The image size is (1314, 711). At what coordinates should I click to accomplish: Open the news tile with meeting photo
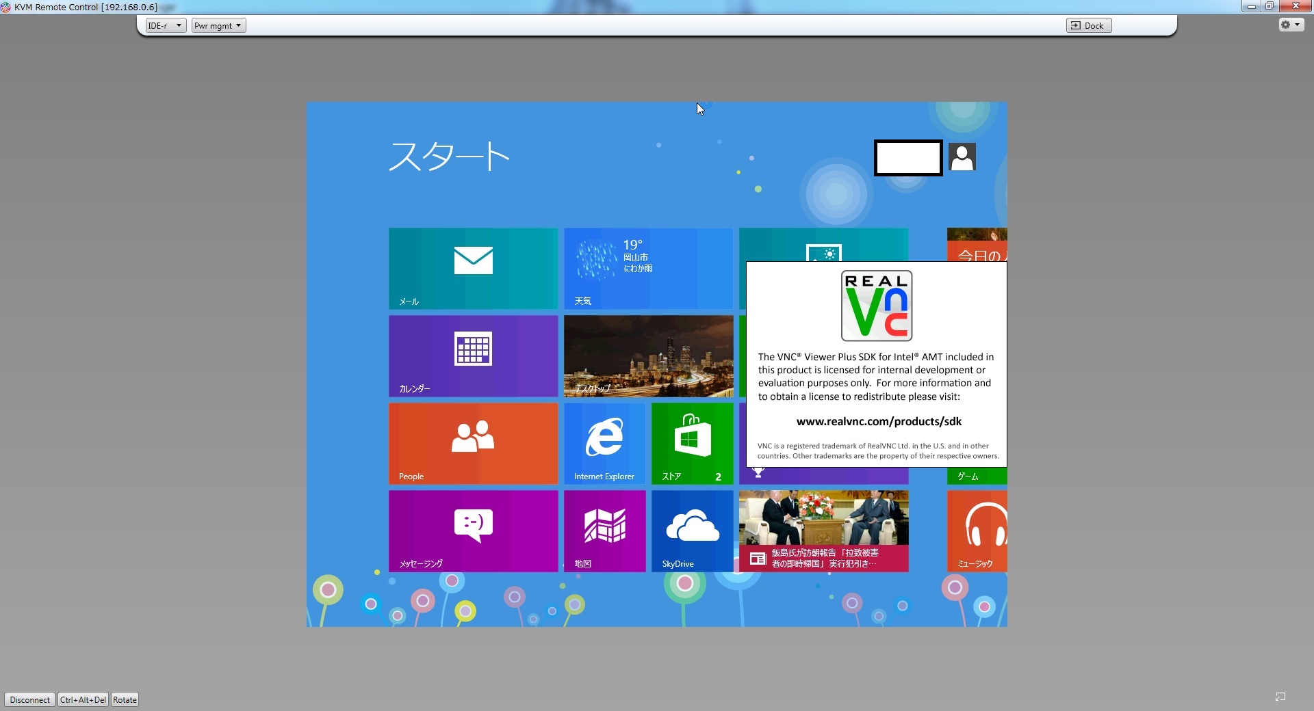click(823, 531)
